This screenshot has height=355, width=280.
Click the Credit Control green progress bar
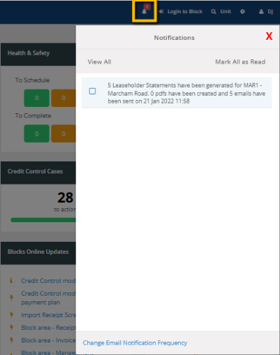point(43,220)
